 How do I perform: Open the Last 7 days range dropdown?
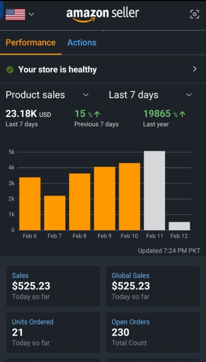(189, 95)
